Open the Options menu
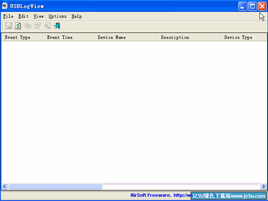The image size is (268, 201). click(57, 16)
